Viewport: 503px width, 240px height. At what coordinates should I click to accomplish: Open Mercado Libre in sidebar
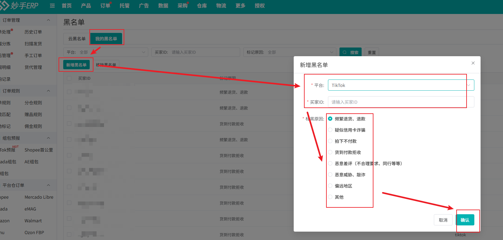(39, 197)
